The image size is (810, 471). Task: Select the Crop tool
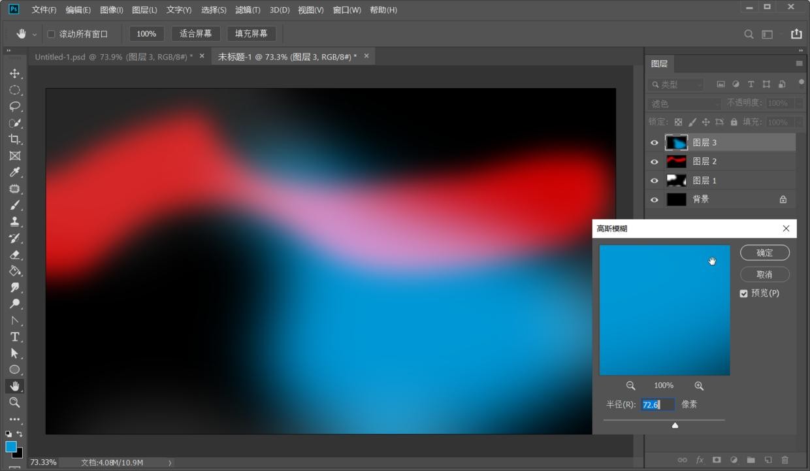[14, 139]
